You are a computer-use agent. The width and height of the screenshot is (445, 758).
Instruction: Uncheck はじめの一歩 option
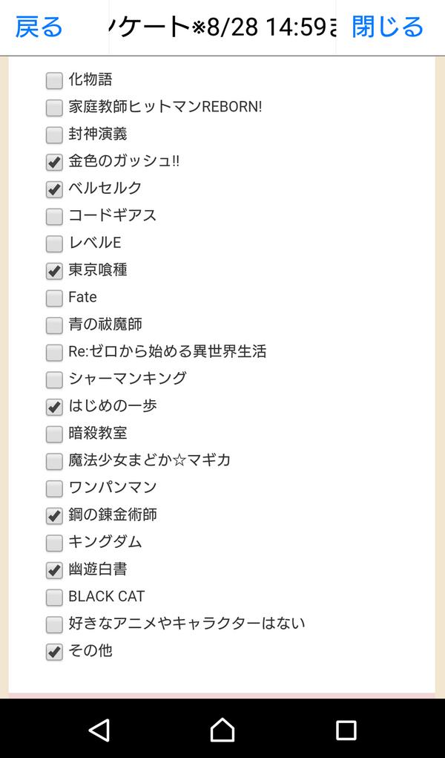pos(54,407)
